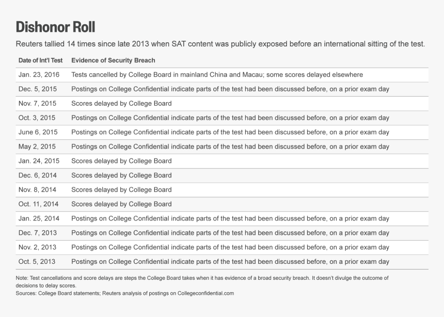Click Scores delayed text in Nov. 8, 2014 row

pos(121,190)
